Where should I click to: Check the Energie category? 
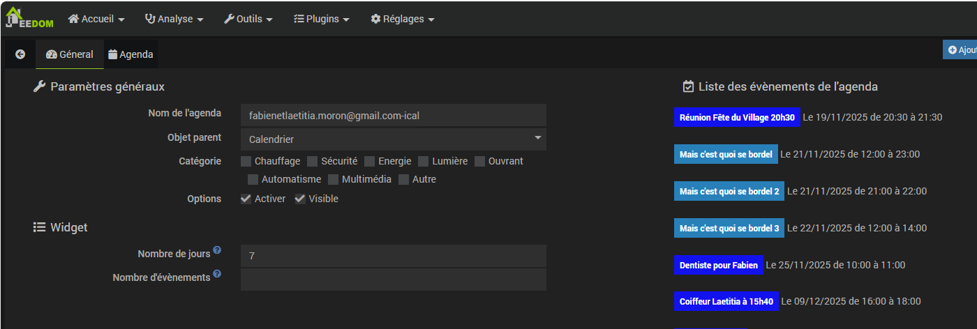(370, 162)
